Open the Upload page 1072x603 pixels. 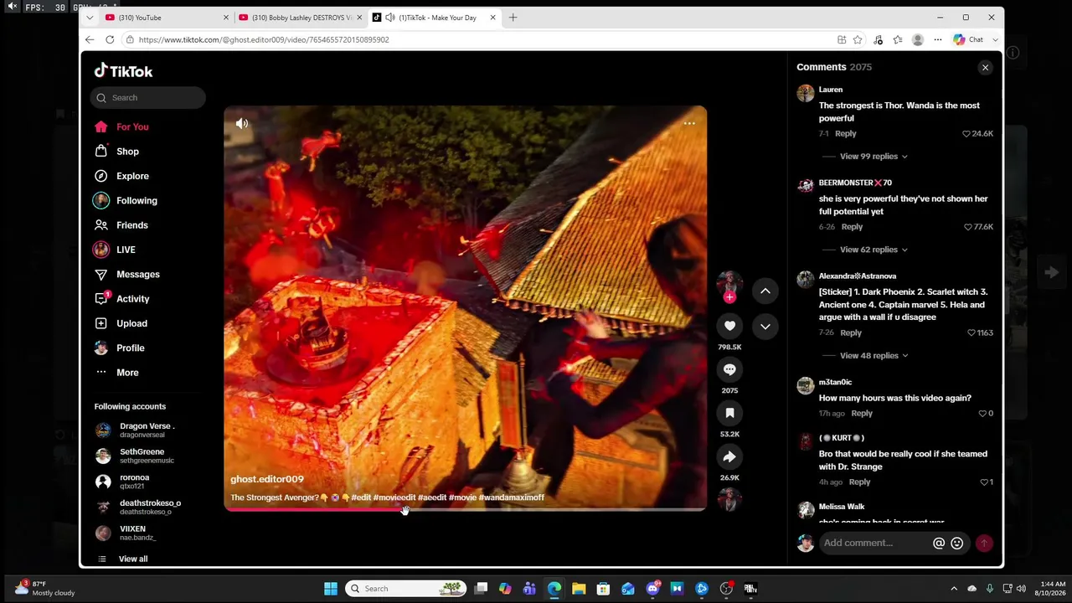coord(121,323)
